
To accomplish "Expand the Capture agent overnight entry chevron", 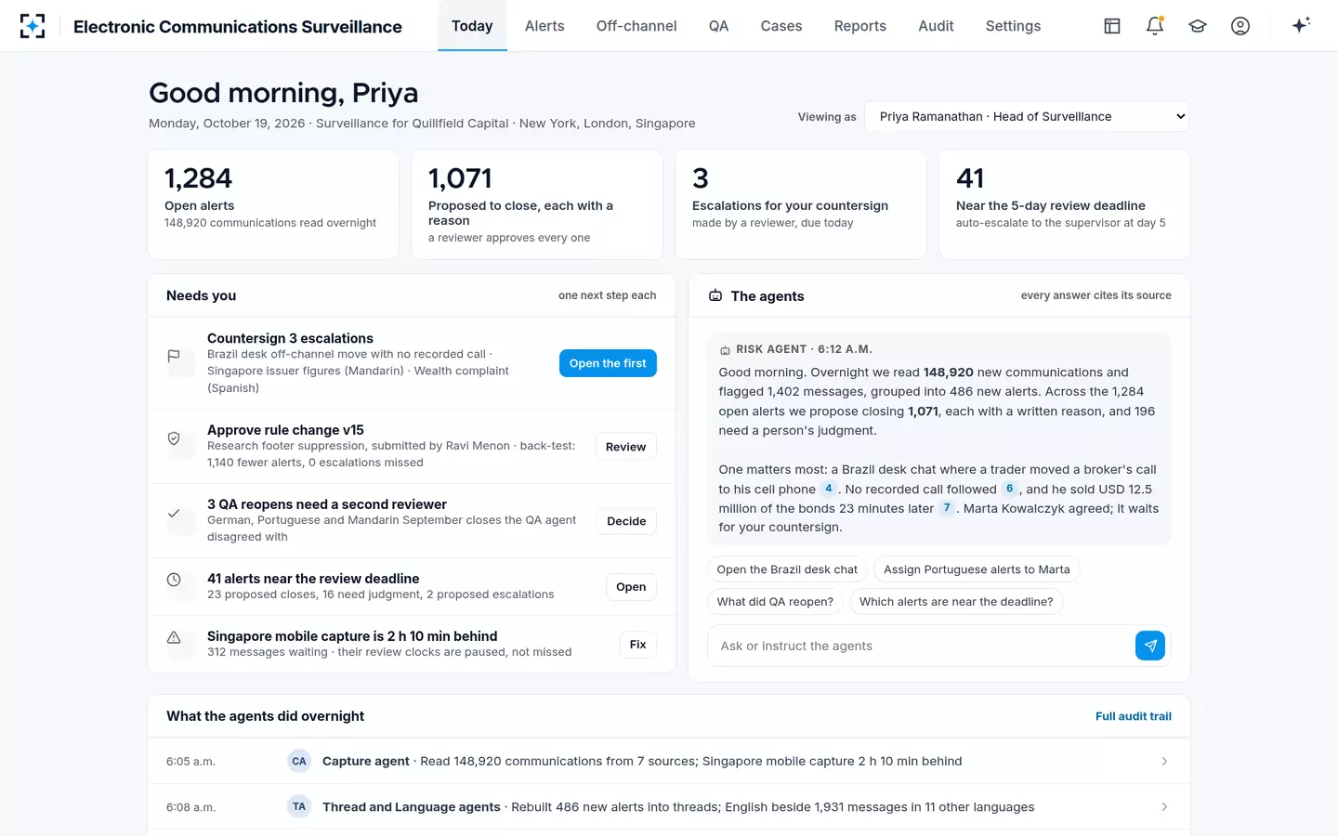I will (x=1164, y=761).
